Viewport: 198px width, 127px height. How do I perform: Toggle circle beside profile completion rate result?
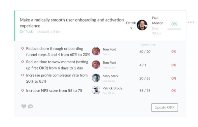tap(22, 75)
